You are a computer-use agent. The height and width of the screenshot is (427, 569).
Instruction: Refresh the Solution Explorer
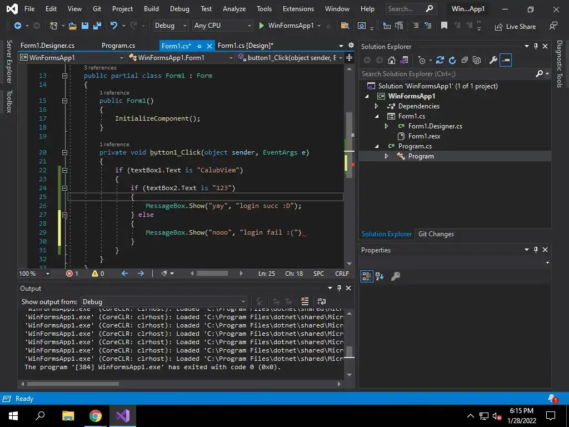(452, 60)
